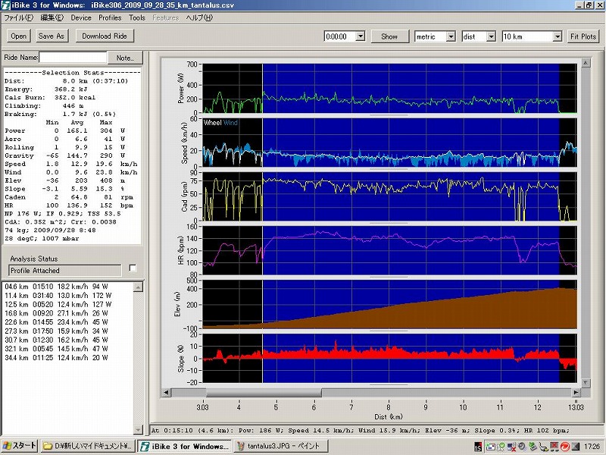Viewport: 606px width, 455px height.
Task: Click the iBike app icon in the title bar
Action: pos(7,5)
